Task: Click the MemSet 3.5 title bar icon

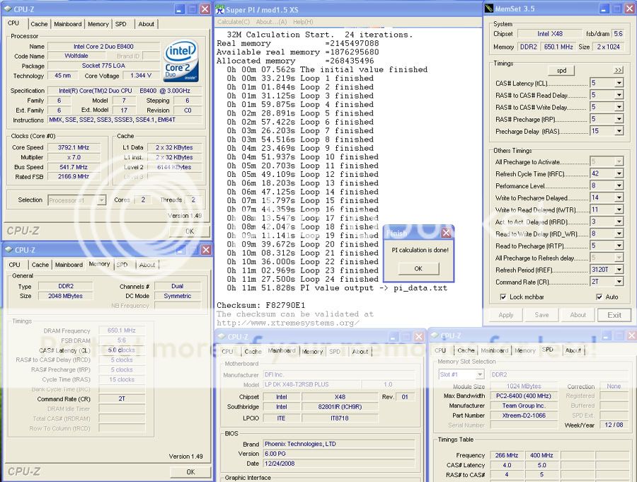Action: tap(489, 8)
